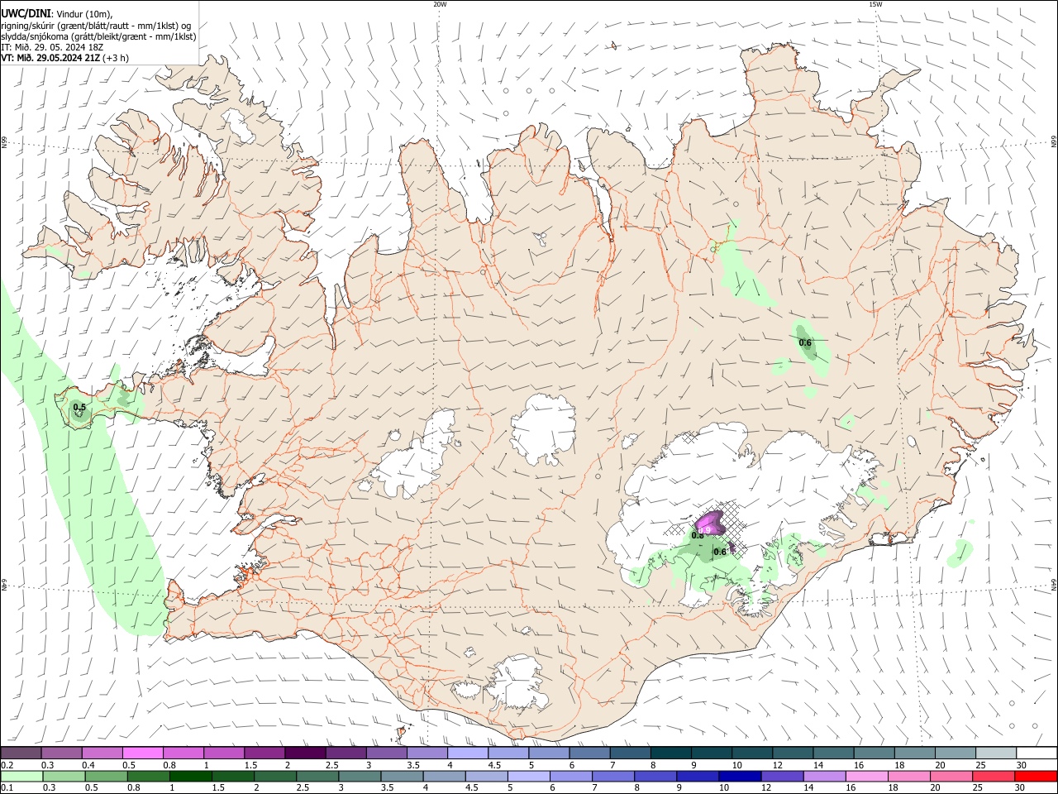Image resolution: width=1058 pixels, height=794 pixels.
Task: Click the 20W longitude label
Action: pos(440,4)
